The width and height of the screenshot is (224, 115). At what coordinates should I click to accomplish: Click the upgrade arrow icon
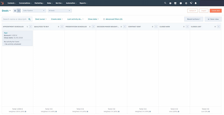(x=170, y=3)
